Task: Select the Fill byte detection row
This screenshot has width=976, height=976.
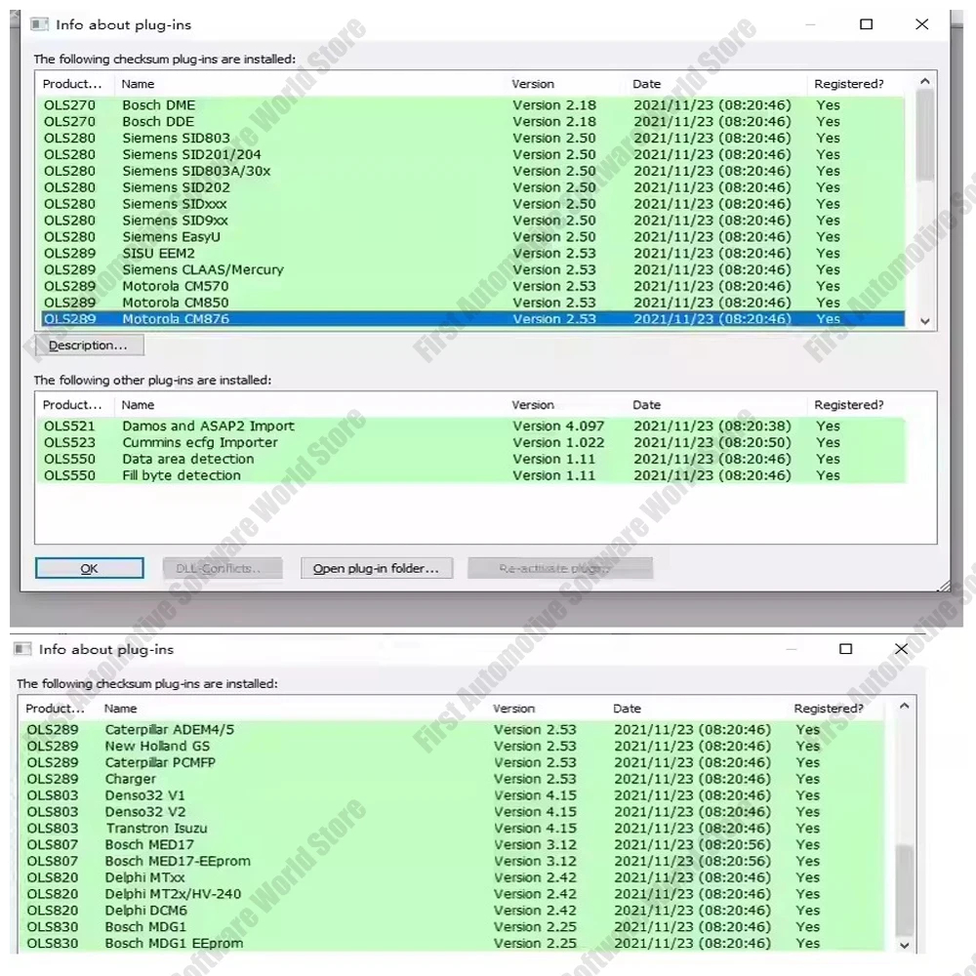Action: coord(473,475)
